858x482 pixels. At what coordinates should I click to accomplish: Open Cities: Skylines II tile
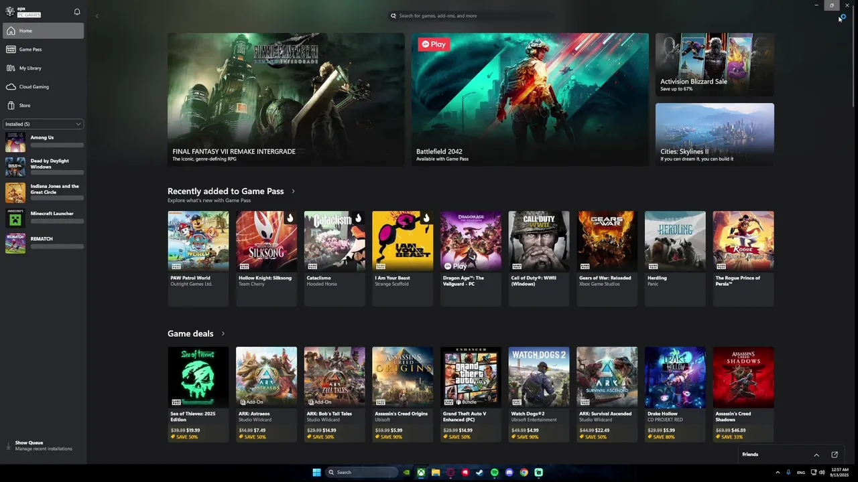[x=715, y=134]
